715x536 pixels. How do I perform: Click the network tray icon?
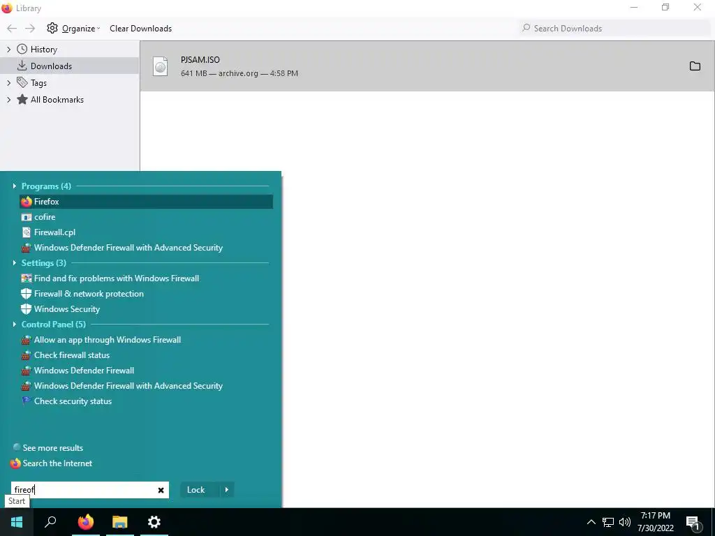click(608, 522)
